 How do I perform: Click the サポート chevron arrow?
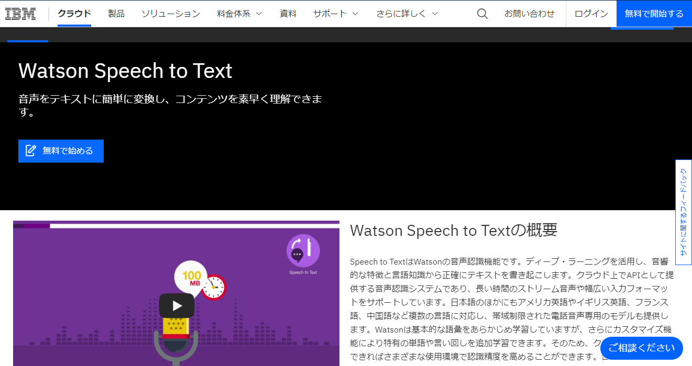coord(355,14)
